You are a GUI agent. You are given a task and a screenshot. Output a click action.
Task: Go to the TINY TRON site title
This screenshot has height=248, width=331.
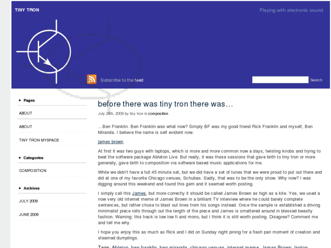pos(26,10)
